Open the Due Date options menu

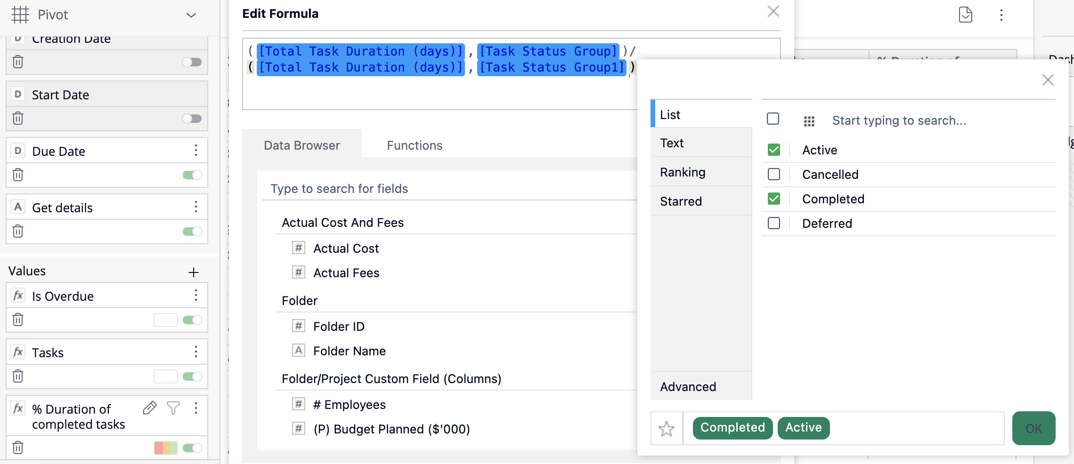click(x=195, y=151)
